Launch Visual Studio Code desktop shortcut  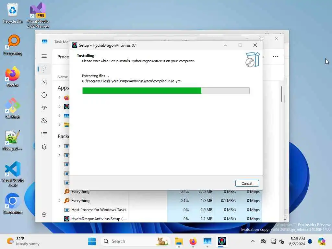[13, 174]
